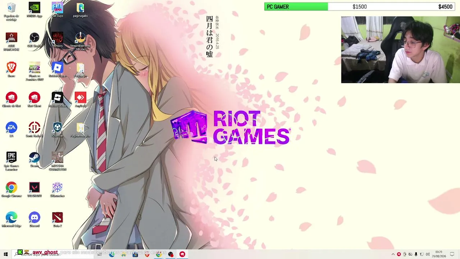Select the Paginawebspi folder on desktop

(80, 130)
